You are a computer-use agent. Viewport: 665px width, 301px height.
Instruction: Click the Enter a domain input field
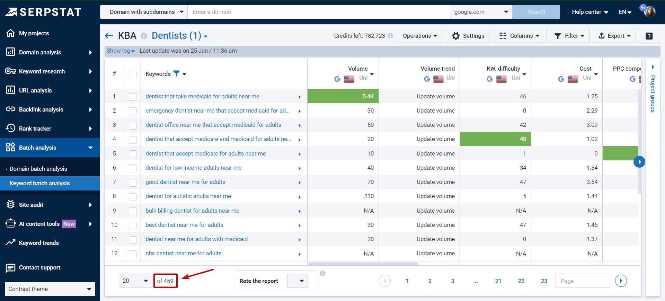pos(319,12)
